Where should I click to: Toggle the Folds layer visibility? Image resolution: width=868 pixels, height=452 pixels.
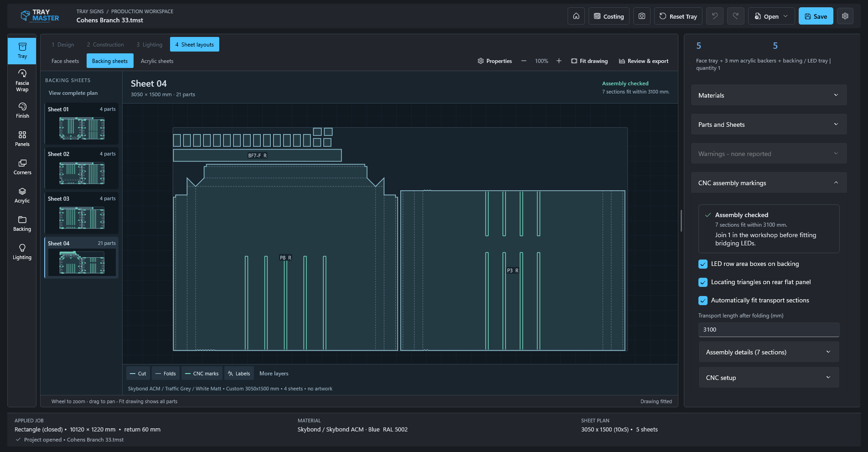click(166, 374)
